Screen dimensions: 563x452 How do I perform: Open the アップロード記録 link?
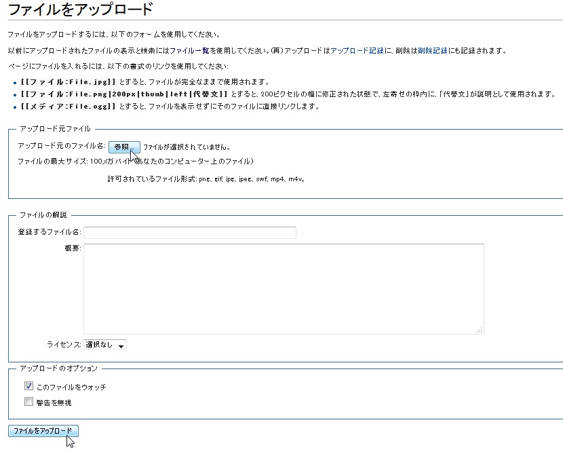click(x=357, y=51)
